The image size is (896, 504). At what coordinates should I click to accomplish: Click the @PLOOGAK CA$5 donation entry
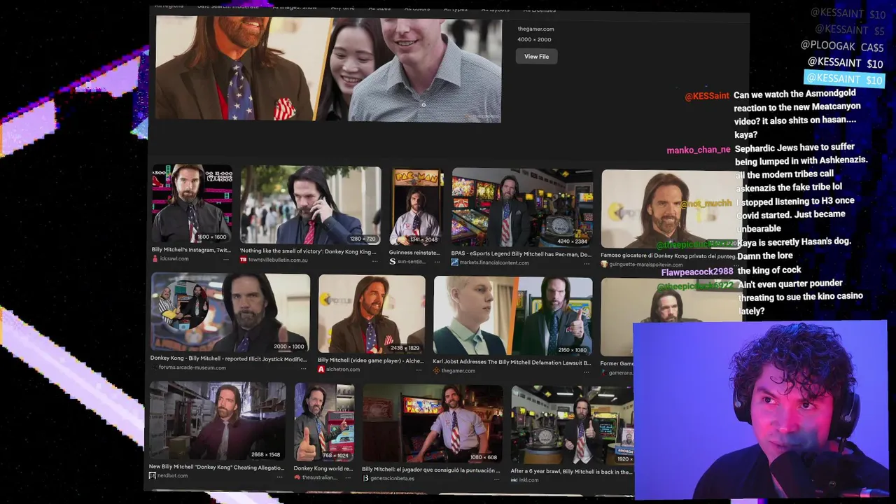(x=843, y=46)
